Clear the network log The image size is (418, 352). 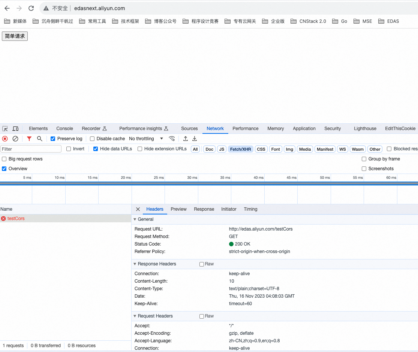(x=15, y=139)
